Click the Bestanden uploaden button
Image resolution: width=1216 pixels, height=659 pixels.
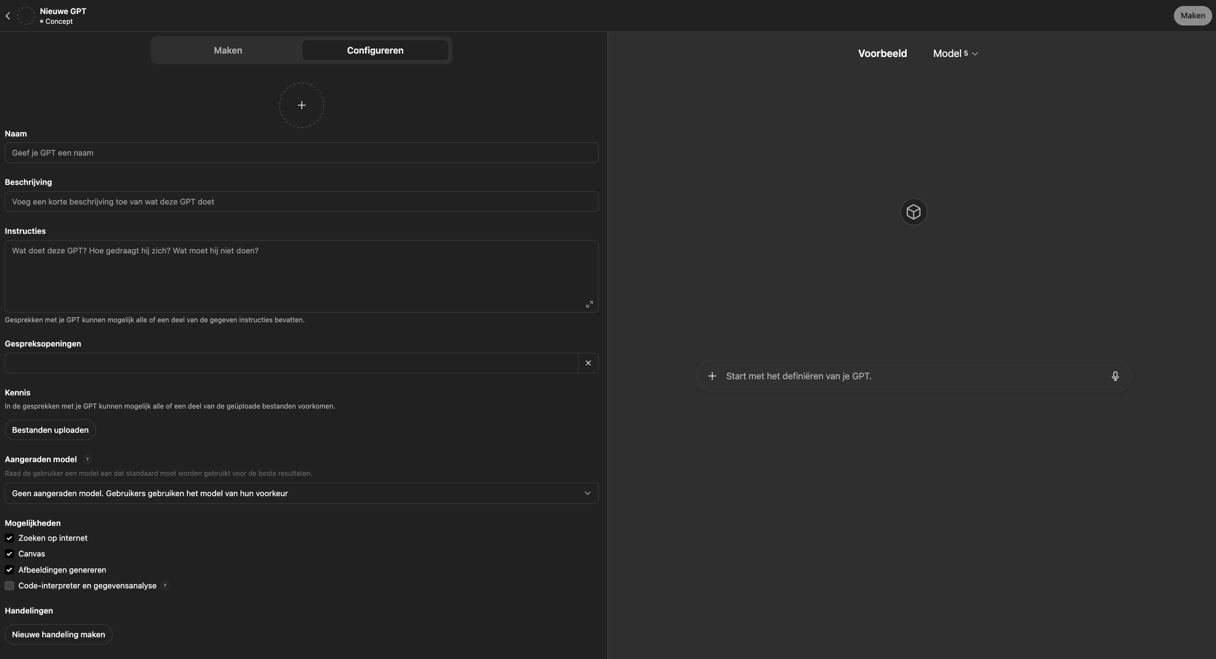(50, 430)
